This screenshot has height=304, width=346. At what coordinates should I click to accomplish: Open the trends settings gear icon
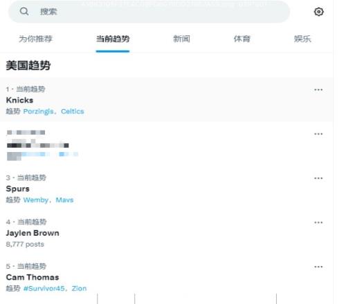(318, 12)
